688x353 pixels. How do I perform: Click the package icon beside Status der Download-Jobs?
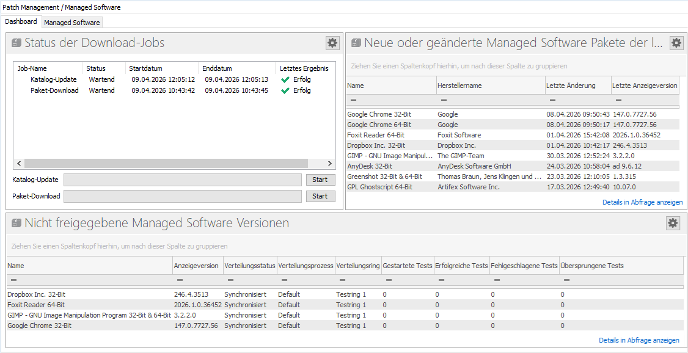pos(16,43)
